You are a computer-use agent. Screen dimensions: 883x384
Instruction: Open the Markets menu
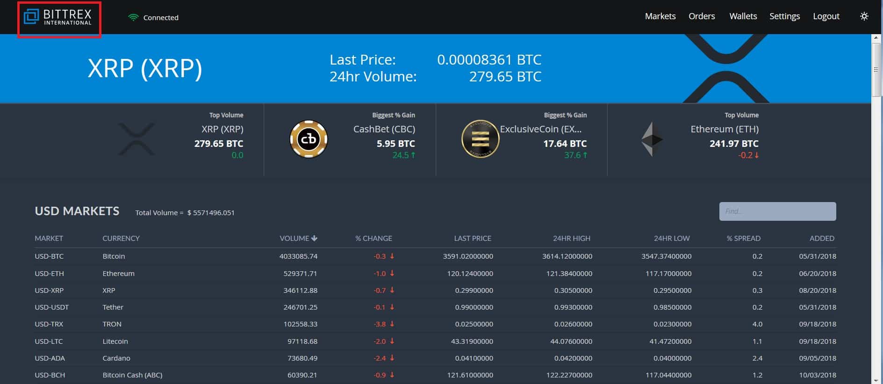pyautogui.click(x=660, y=16)
